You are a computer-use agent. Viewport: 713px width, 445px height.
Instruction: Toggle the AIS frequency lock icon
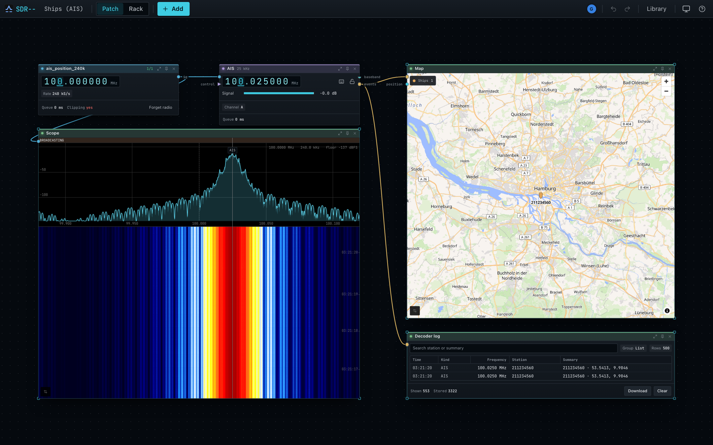[352, 81]
